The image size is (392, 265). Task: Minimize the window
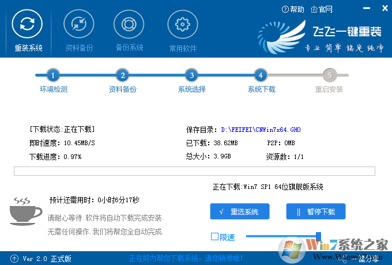367,8
